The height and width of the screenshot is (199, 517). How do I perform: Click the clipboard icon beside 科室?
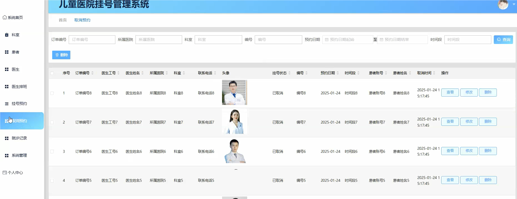7,35
